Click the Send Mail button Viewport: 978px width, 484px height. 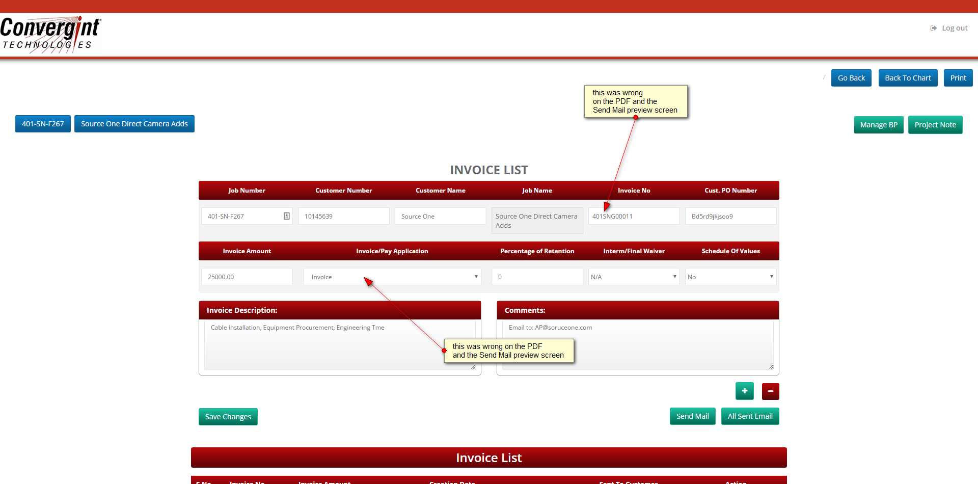pos(693,416)
